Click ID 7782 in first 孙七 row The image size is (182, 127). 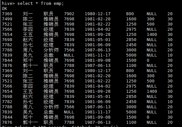pos(7,45)
